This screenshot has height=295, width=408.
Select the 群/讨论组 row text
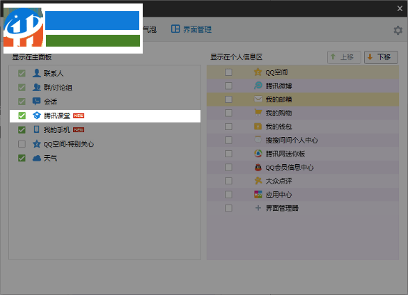click(58, 88)
